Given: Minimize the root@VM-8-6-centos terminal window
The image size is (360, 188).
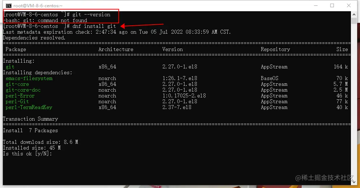Looking at the screenshot, I should pyautogui.click(x=316, y=5).
